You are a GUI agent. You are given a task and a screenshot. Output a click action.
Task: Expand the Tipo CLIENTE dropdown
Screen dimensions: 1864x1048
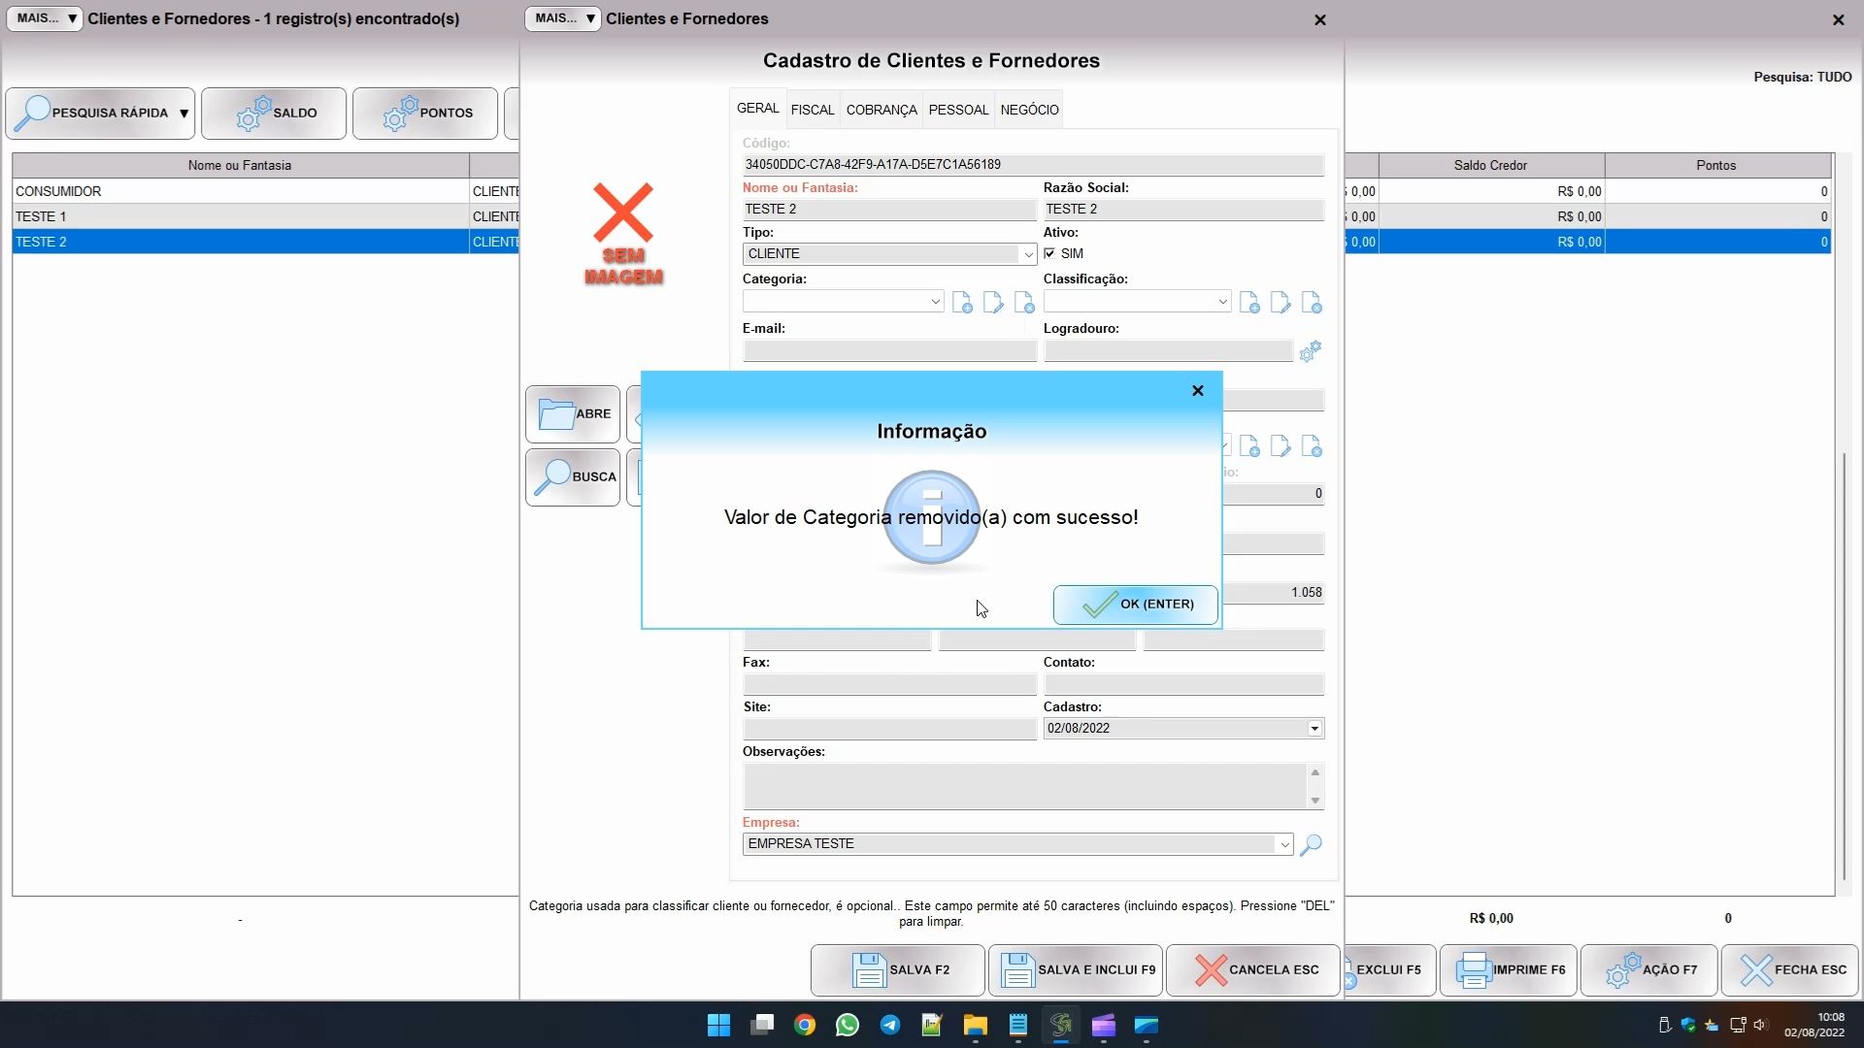pos(1027,254)
